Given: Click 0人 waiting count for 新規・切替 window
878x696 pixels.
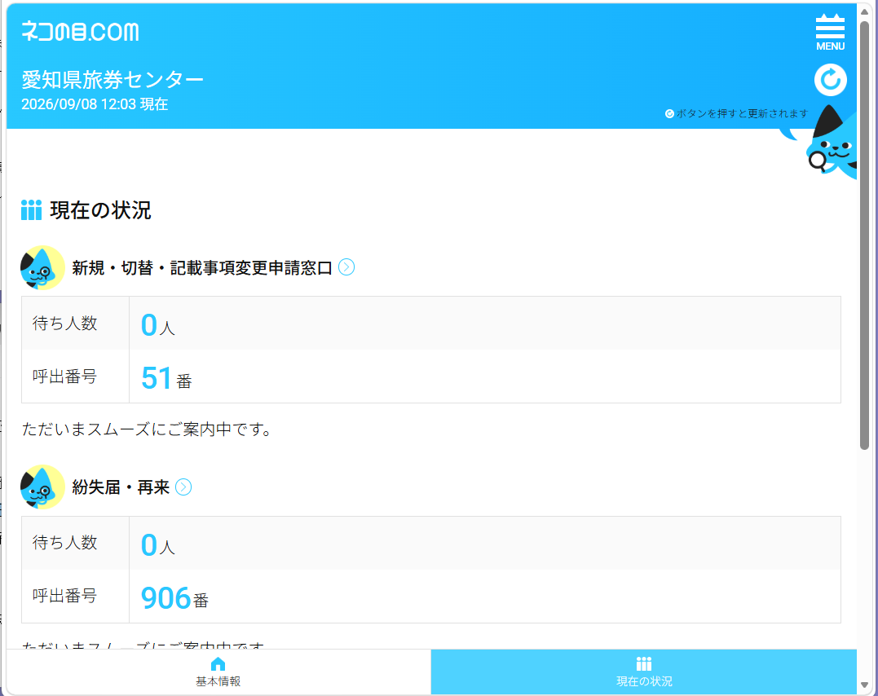Looking at the screenshot, I should 158,324.
